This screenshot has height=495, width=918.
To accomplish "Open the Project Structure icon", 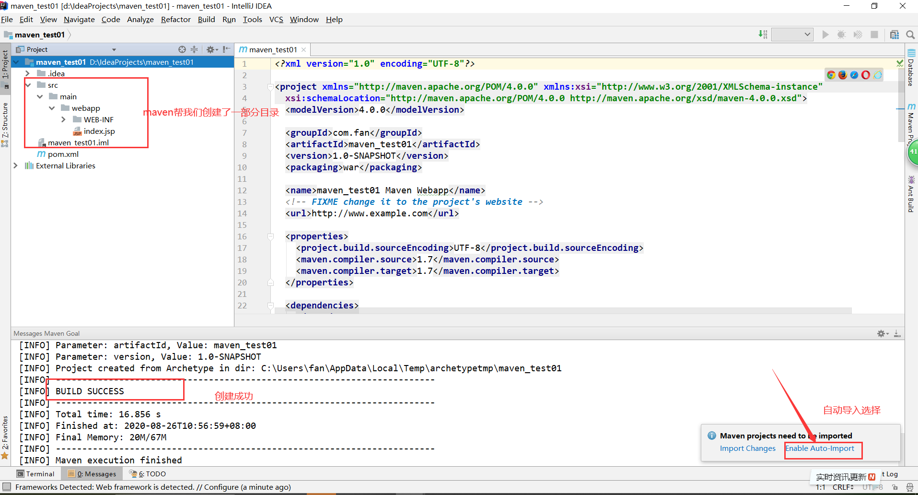I will point(895,35).
